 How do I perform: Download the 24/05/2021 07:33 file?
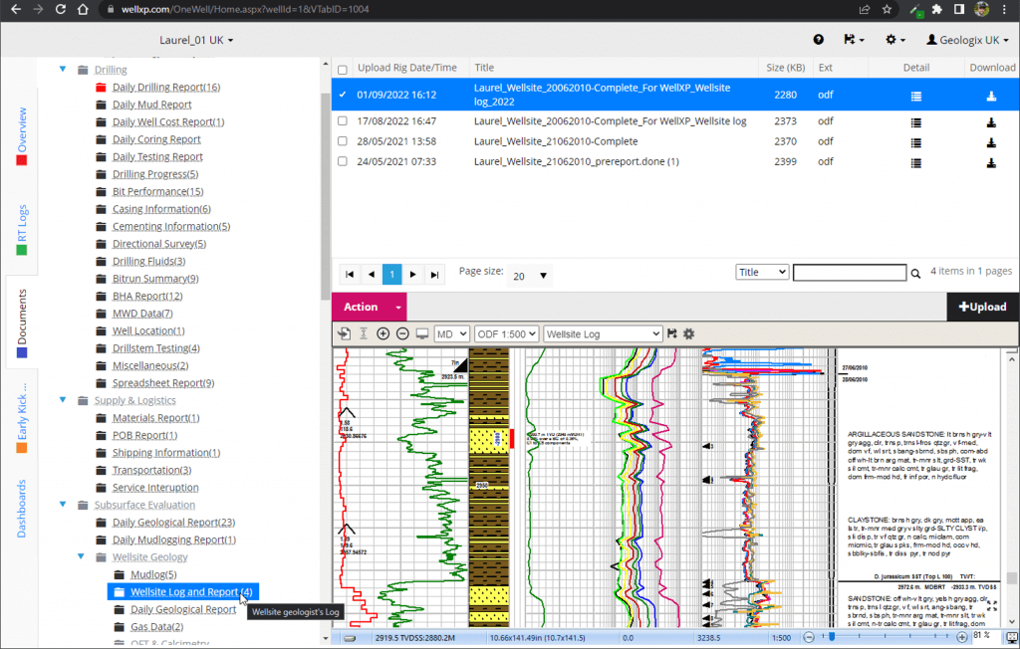(991, 162)
